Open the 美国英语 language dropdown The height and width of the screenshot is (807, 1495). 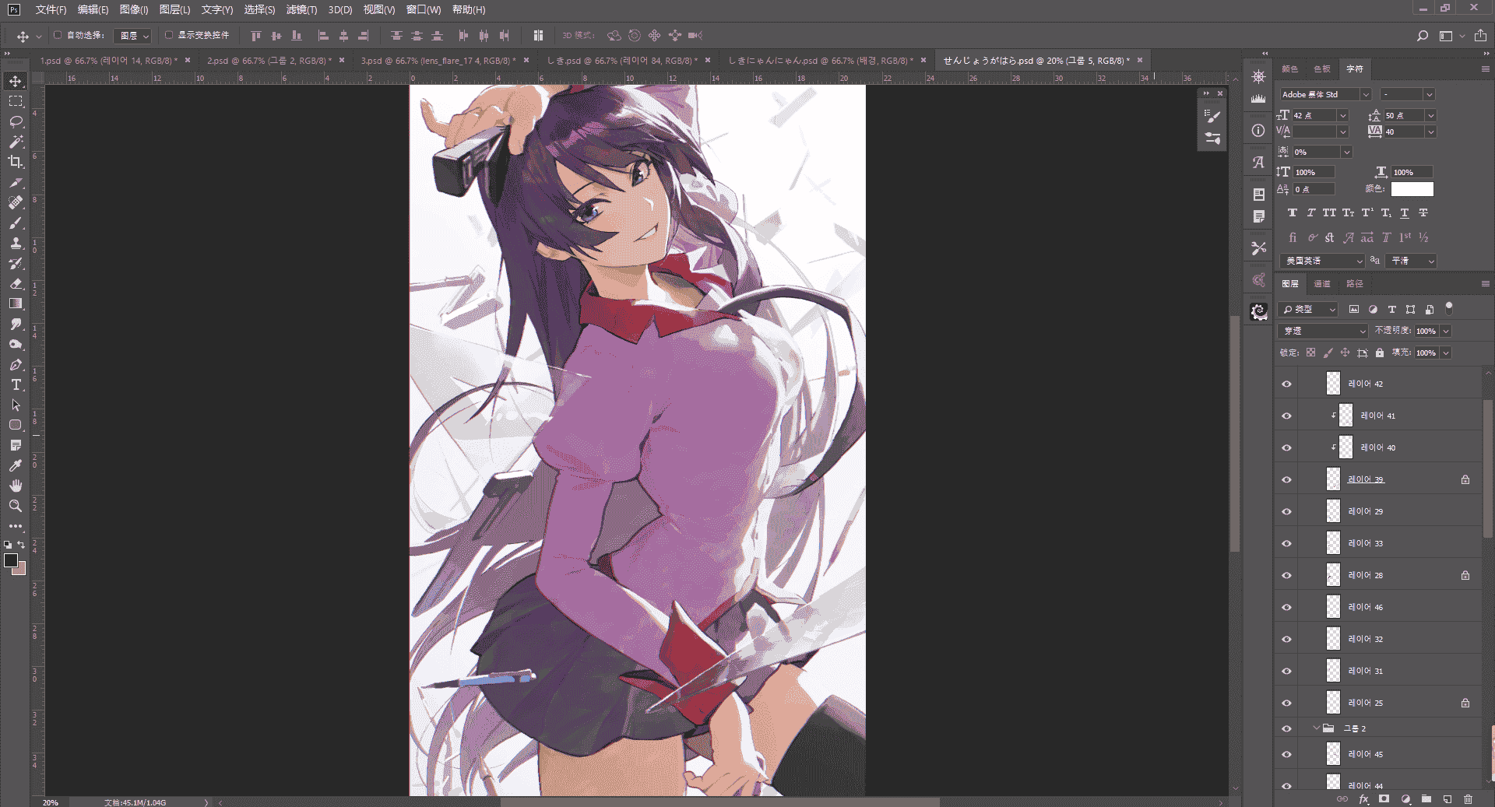[1322, 261]
